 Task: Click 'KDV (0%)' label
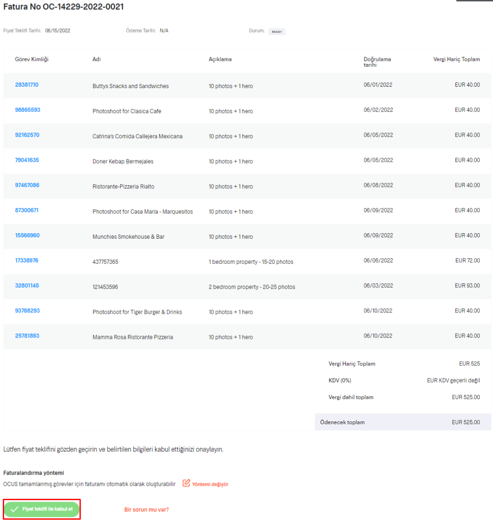click(x=340, y=381)
